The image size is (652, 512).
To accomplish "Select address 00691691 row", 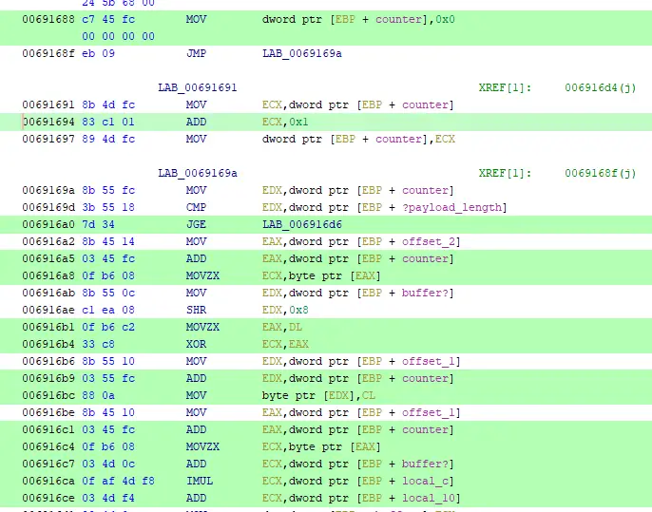I will coord(48,104).
